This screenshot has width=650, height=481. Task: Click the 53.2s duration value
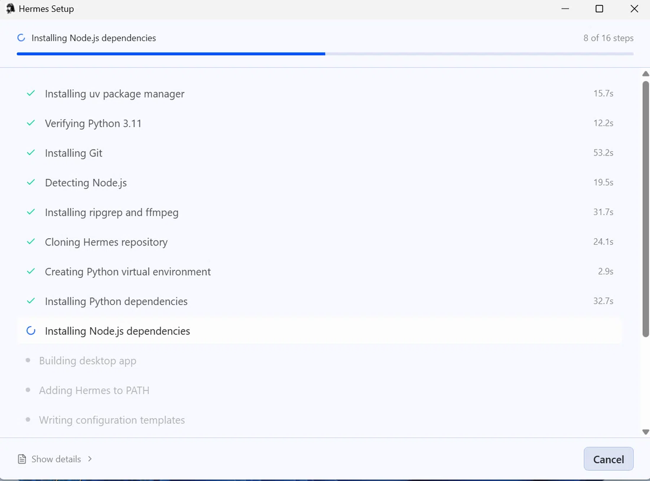coord(603,153)
